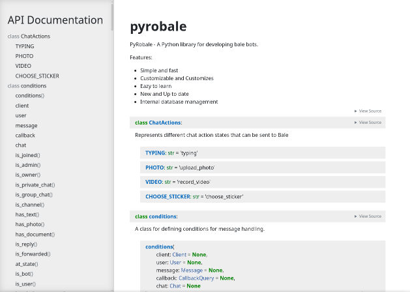Click 'Customizable and Customizes' feature bullet
The height and width of the screenshot is (292, 410).
[x=177, y=78]
